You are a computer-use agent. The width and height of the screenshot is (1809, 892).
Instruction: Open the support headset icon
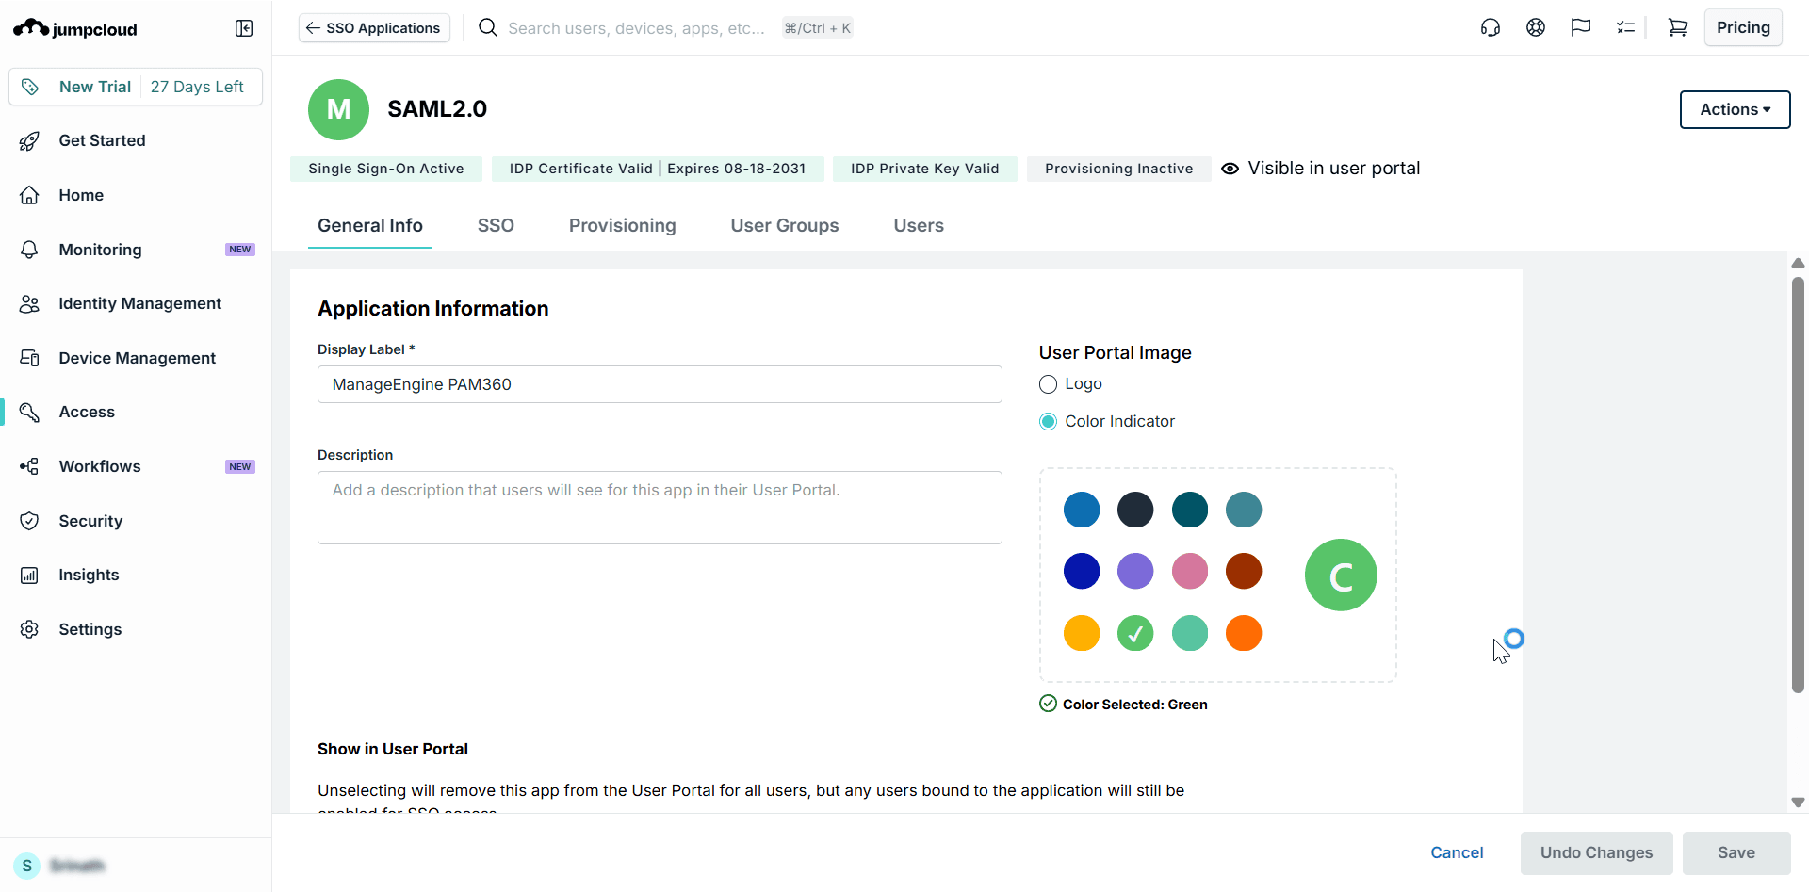1491,28
